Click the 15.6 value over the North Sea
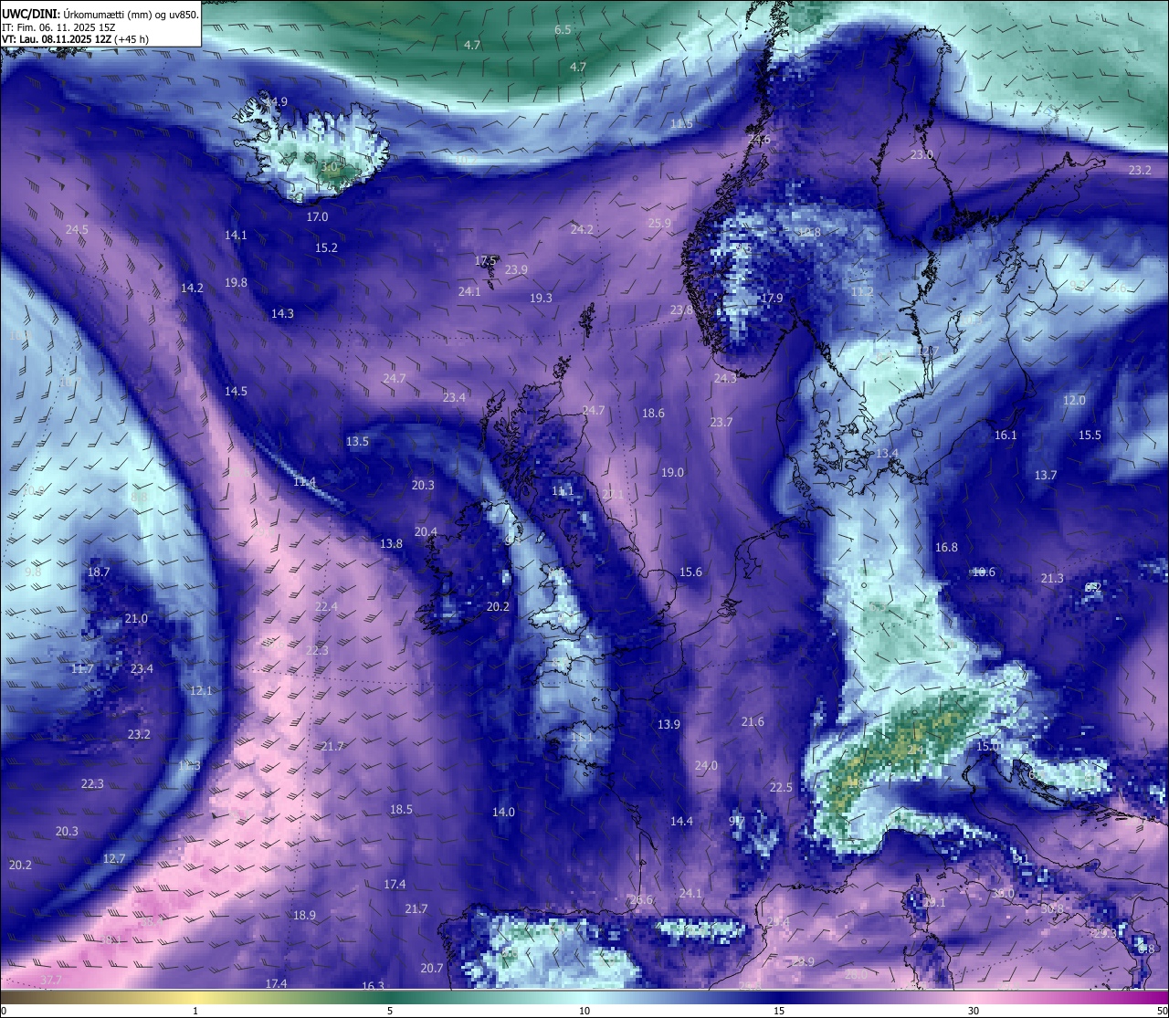This screenshot has height=1018, width=1169. 690,572
